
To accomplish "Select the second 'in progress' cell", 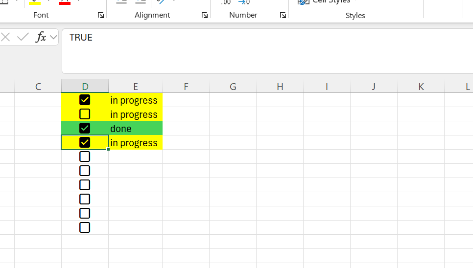I will 136,114.
